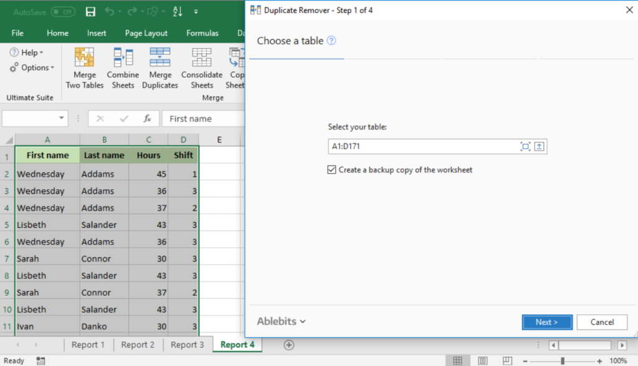The image size is (638, 366).
Task: Cancel the Duplicate Remover wizard
Action: coord(601,322)
